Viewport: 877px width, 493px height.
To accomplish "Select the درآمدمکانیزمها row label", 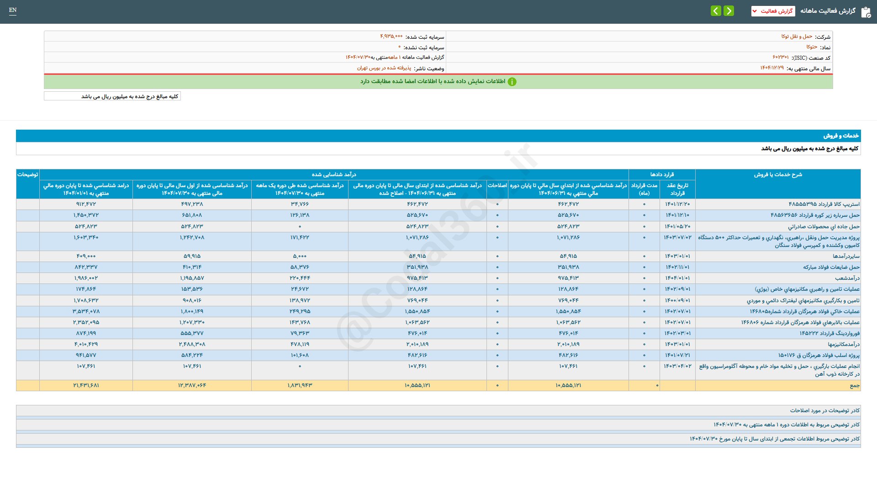I will pos(843,344).
